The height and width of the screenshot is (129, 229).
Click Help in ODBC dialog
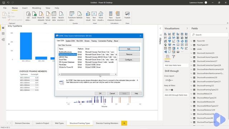136,93
